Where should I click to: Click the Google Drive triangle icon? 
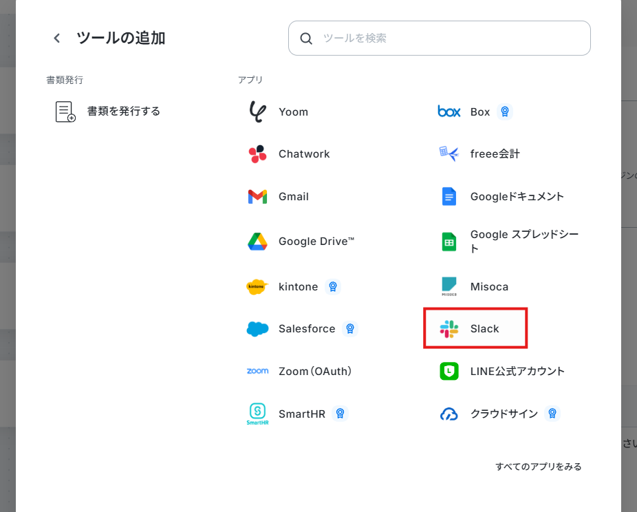pos(257,242)
